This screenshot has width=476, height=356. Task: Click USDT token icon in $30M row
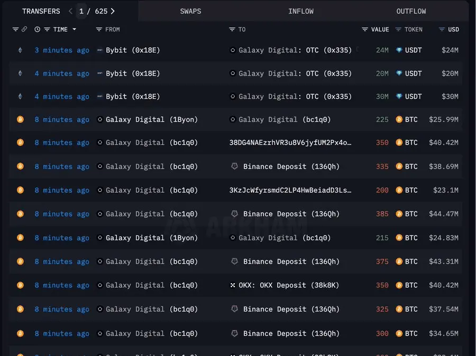coord(399,97)
